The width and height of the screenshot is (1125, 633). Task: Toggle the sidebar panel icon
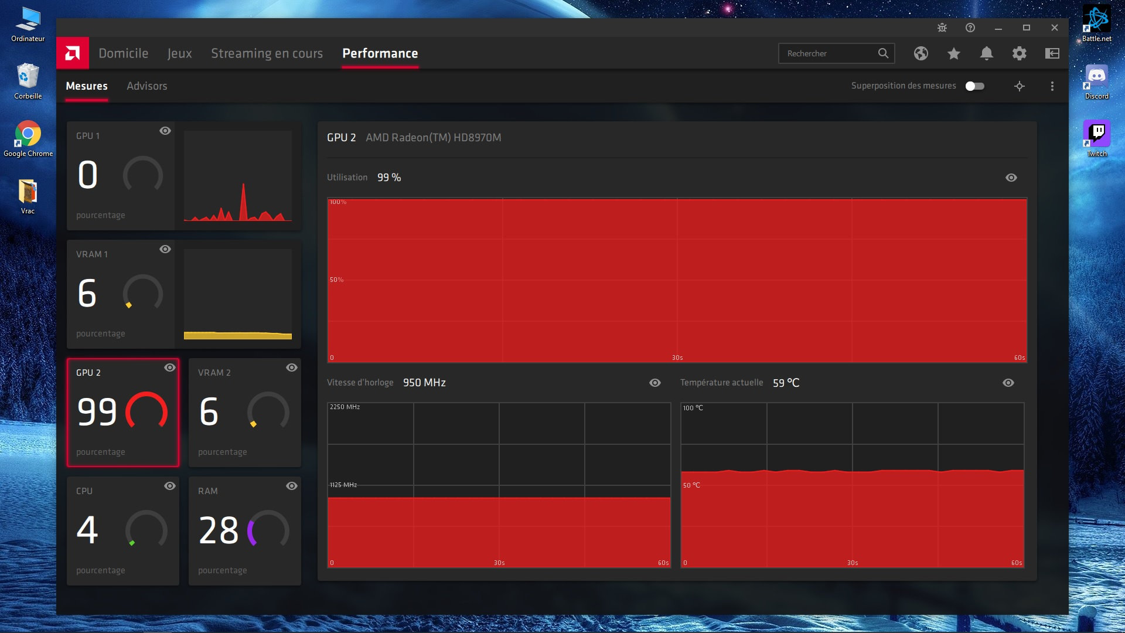(x=1052, y=53)
